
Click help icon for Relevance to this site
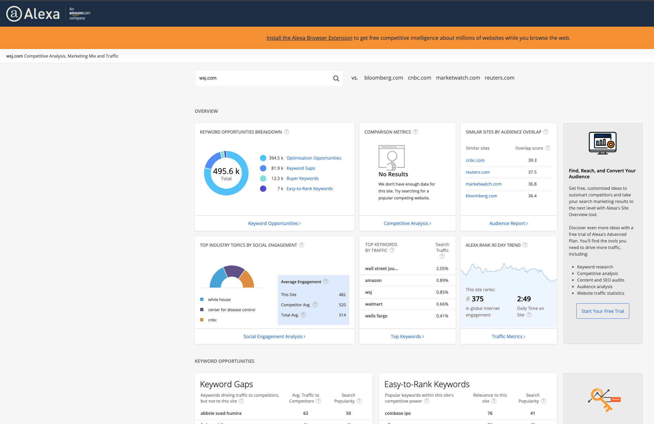[x=494, y=401]
